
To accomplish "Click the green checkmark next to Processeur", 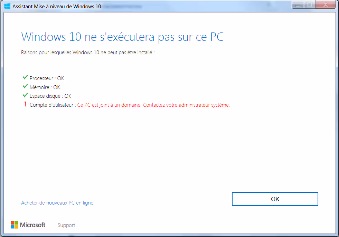I will pyautogui.click(x=25, y=77).
